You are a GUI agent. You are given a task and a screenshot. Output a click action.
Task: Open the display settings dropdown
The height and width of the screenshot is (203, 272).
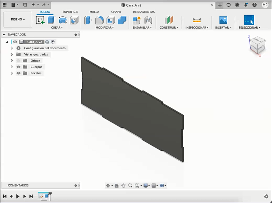[147, 186]
